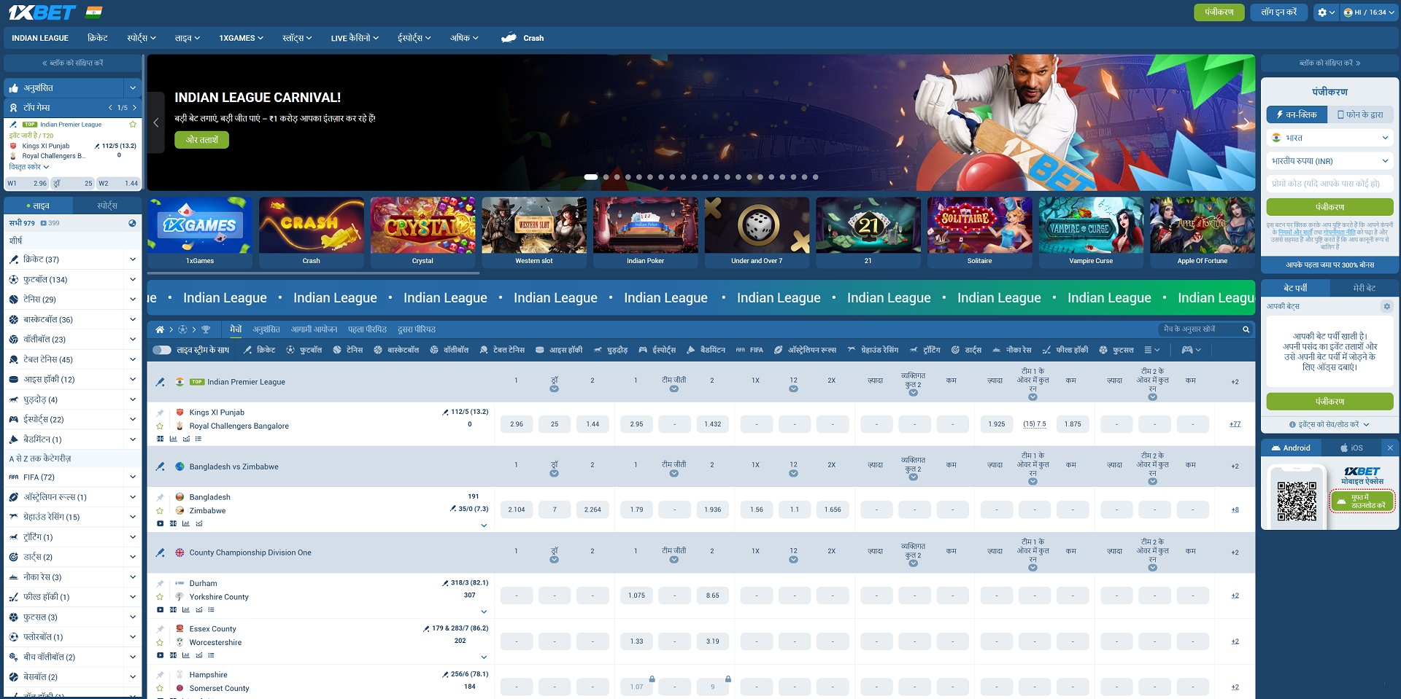1401x699 pixels.
Task: Show next top game arrow in टॉप गेम्स
Action: click(134, 107)
